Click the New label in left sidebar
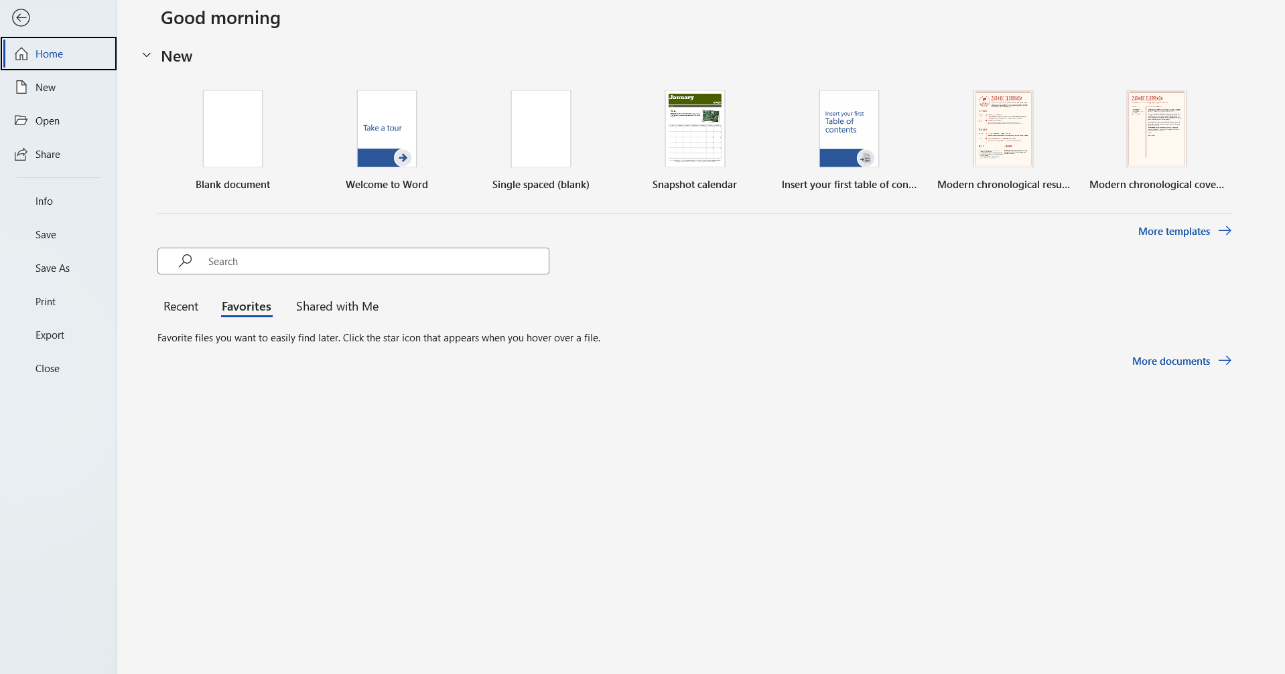This screenshot has height=674, width=1285. [x=46, y=87]
